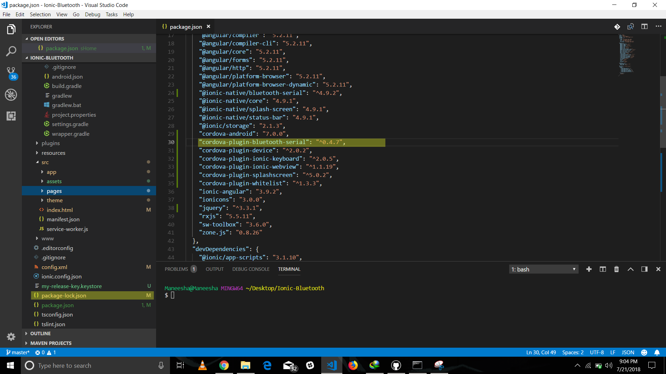Create a new terminal with plus icon
The height and width of the screenshot is (374, 666).
pyautogui.click(x=589, y=269)
